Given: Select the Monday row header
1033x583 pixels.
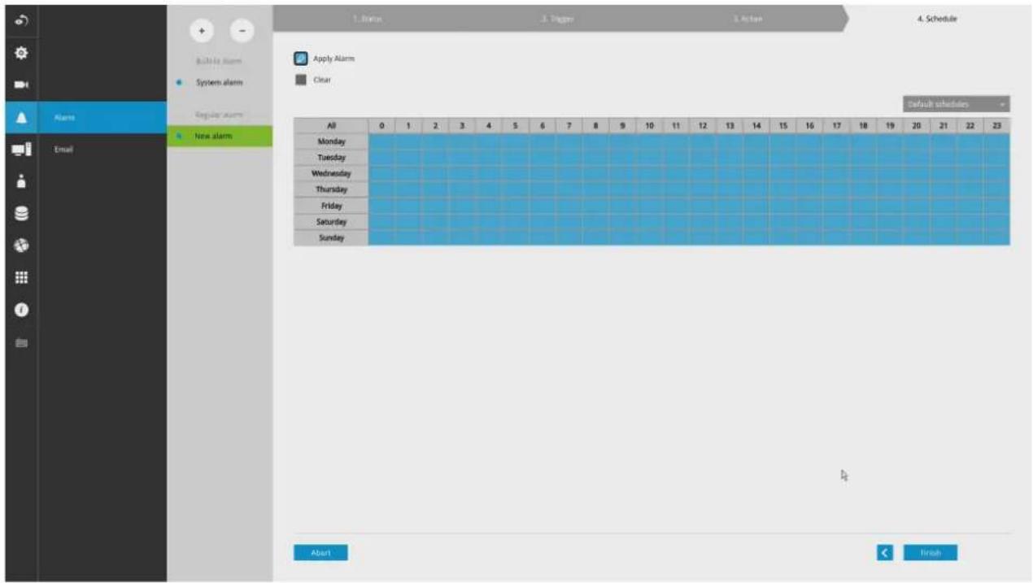Looking at the screenshot, I should 331,141.
